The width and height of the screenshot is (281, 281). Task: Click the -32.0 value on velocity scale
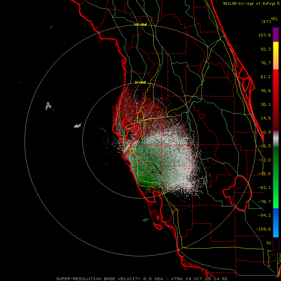pos(264,160)
